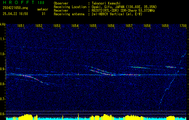Click the meteor count 31

click(44, 14)
